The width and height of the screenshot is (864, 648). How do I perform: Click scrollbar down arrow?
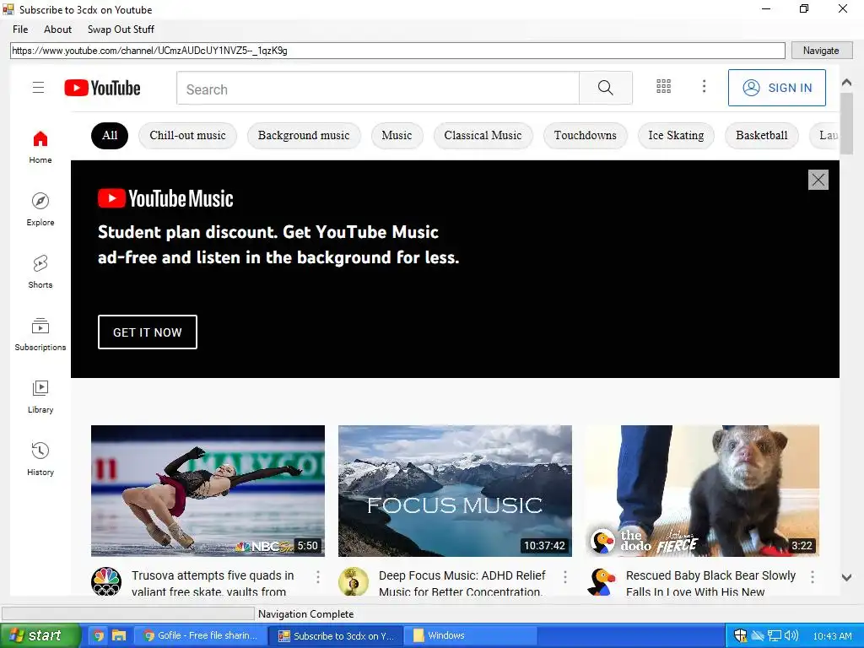pos(846,577)
